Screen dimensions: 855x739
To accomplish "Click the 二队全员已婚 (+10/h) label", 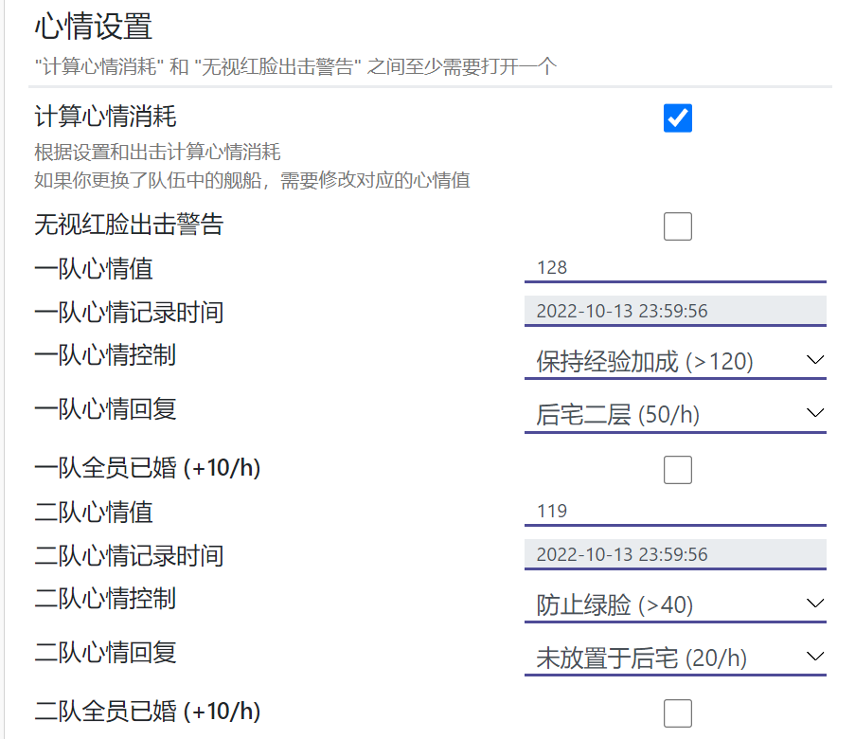I will click(x=147, y=712).
